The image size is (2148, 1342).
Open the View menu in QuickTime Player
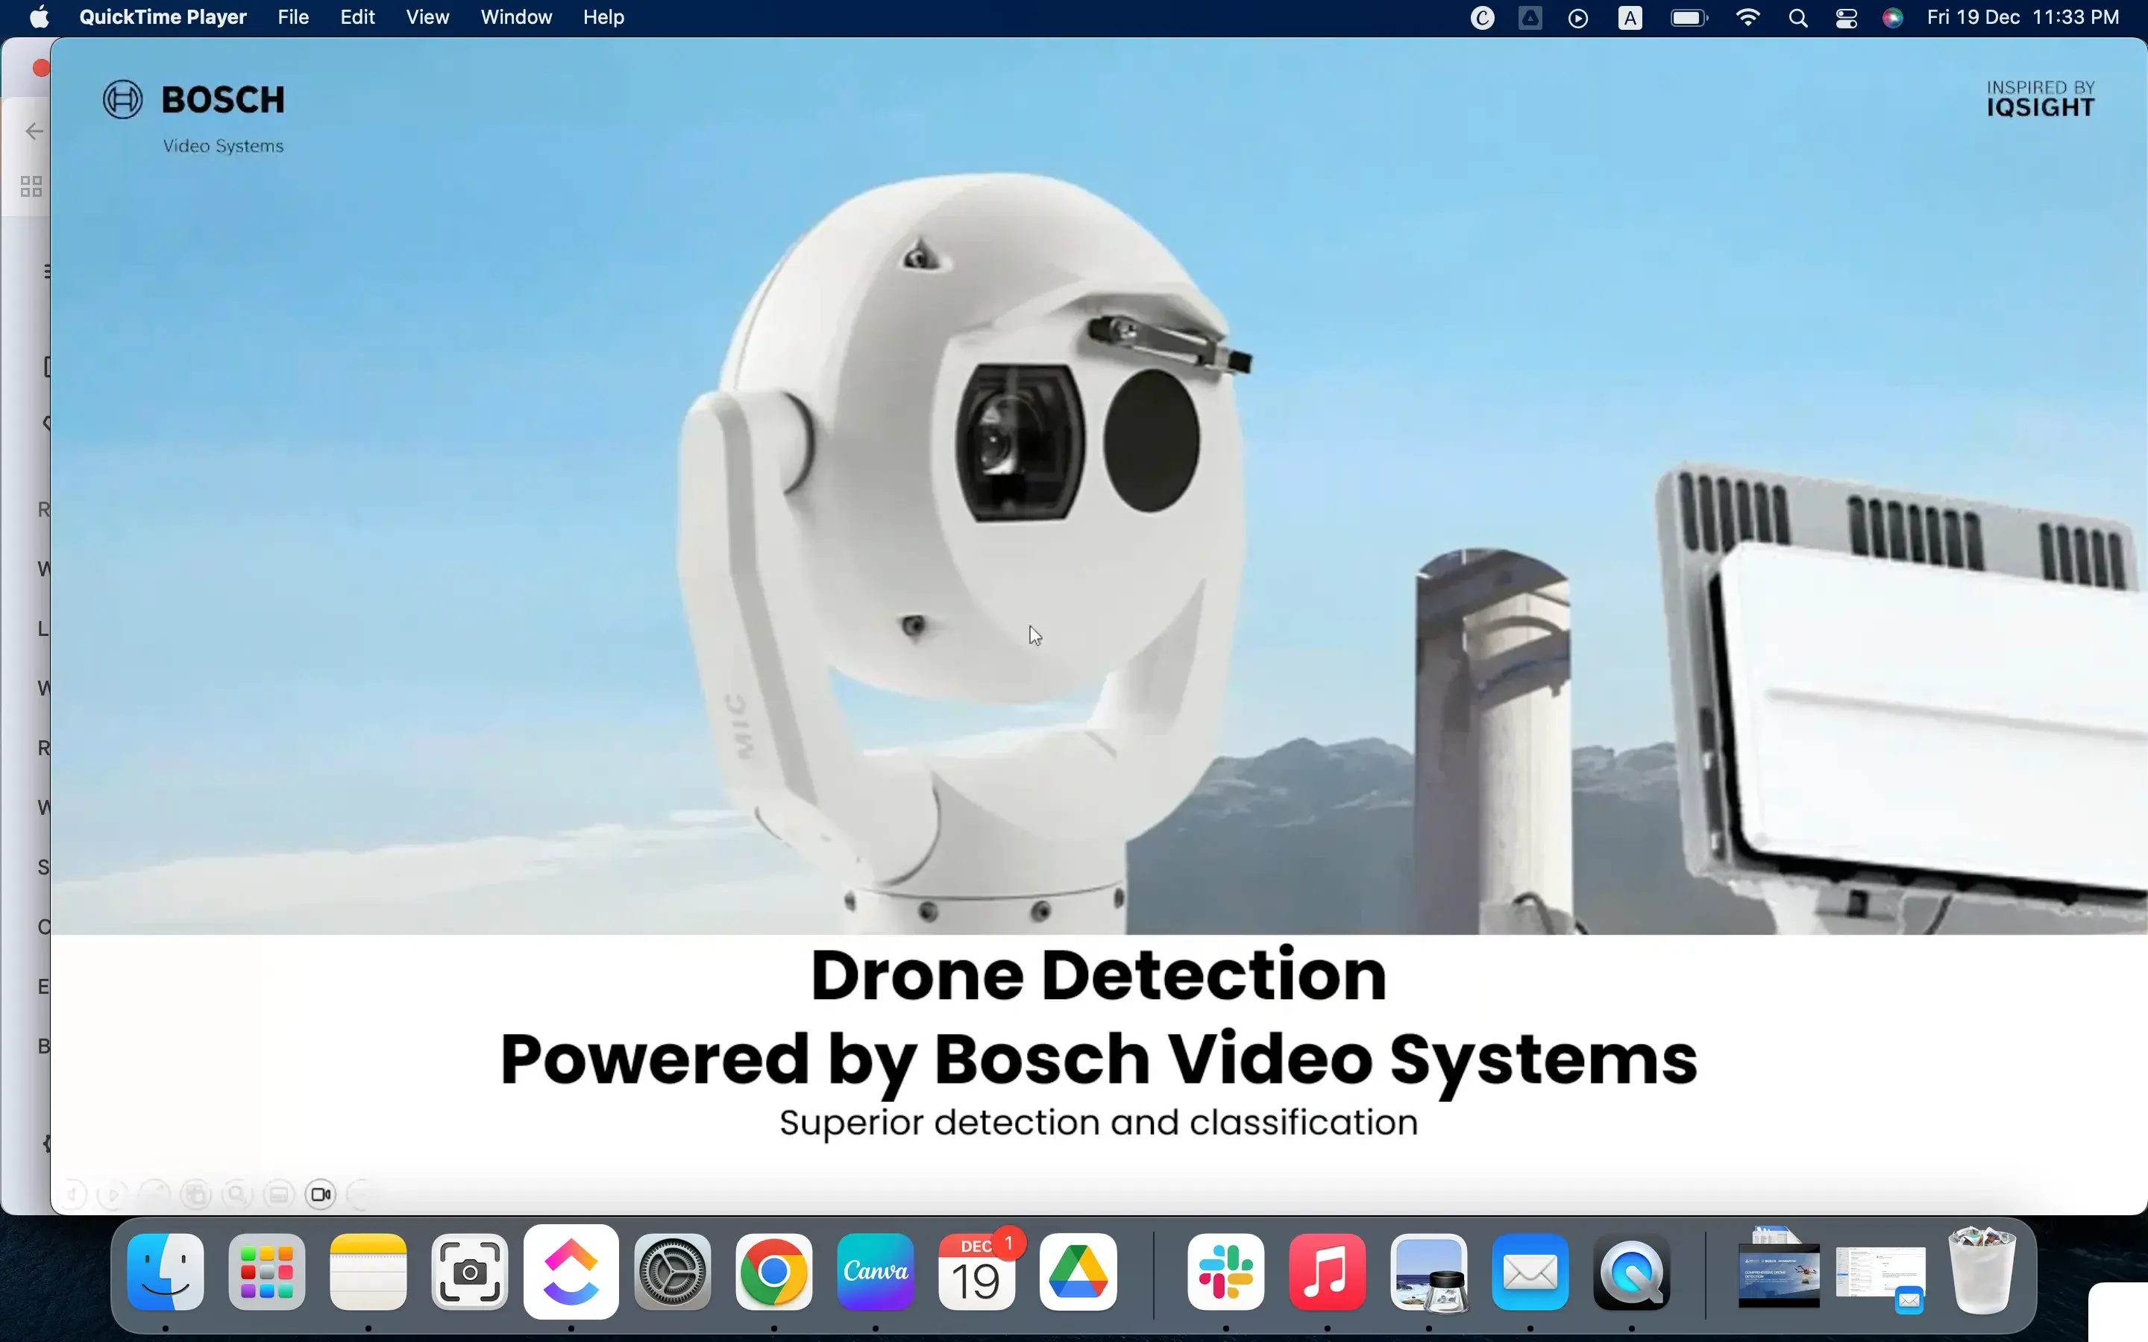tap(427, 17)
